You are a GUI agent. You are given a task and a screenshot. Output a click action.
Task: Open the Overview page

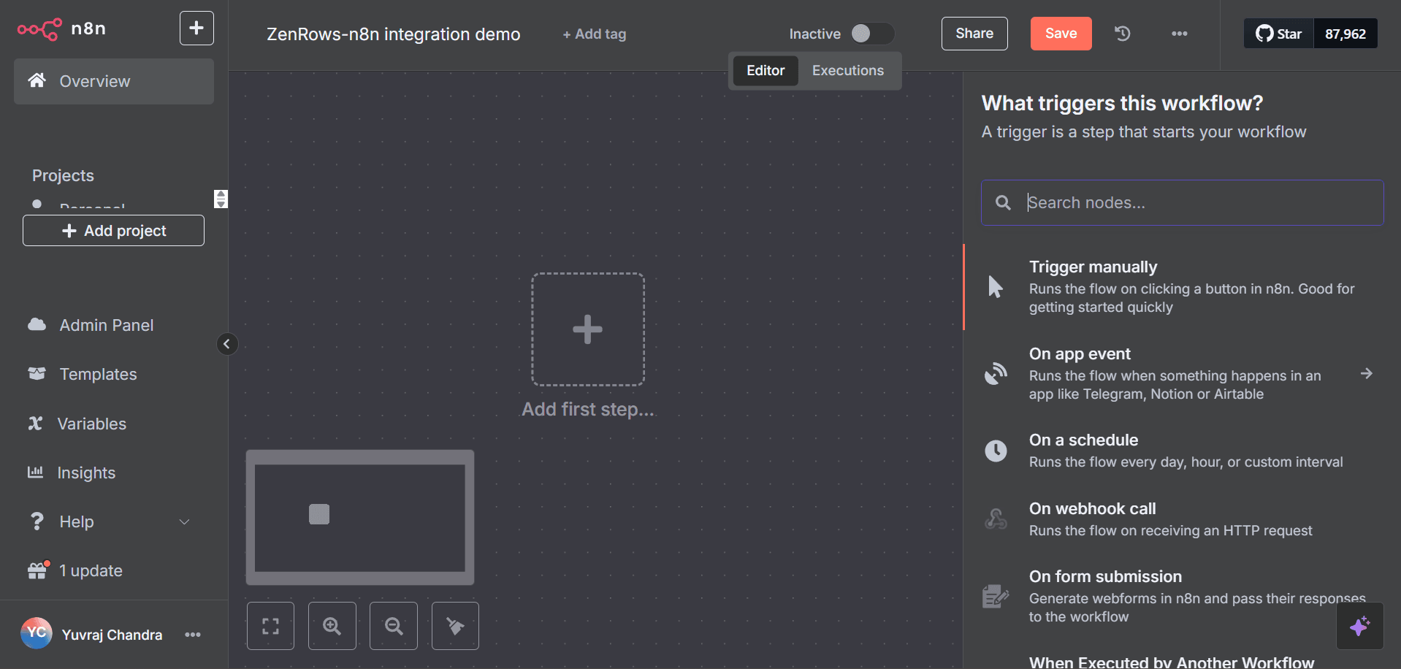click(x=114, y=81)
